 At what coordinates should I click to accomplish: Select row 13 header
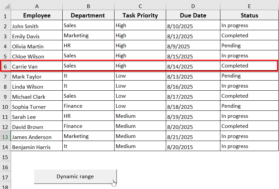5,137
